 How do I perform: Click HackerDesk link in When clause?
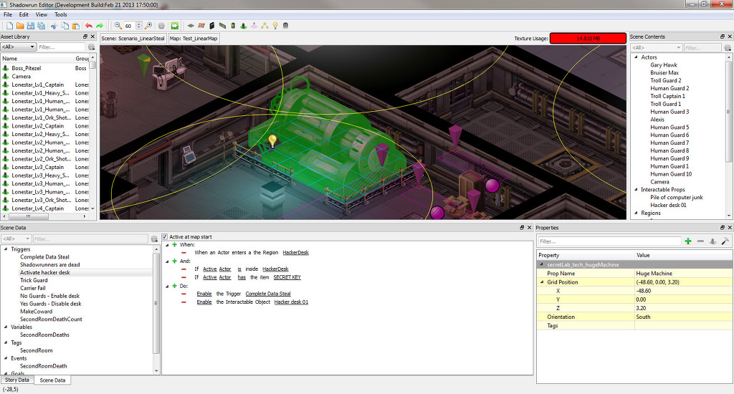295,253
